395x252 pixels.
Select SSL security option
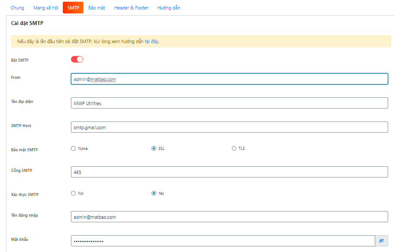click(x=154, y=149)
